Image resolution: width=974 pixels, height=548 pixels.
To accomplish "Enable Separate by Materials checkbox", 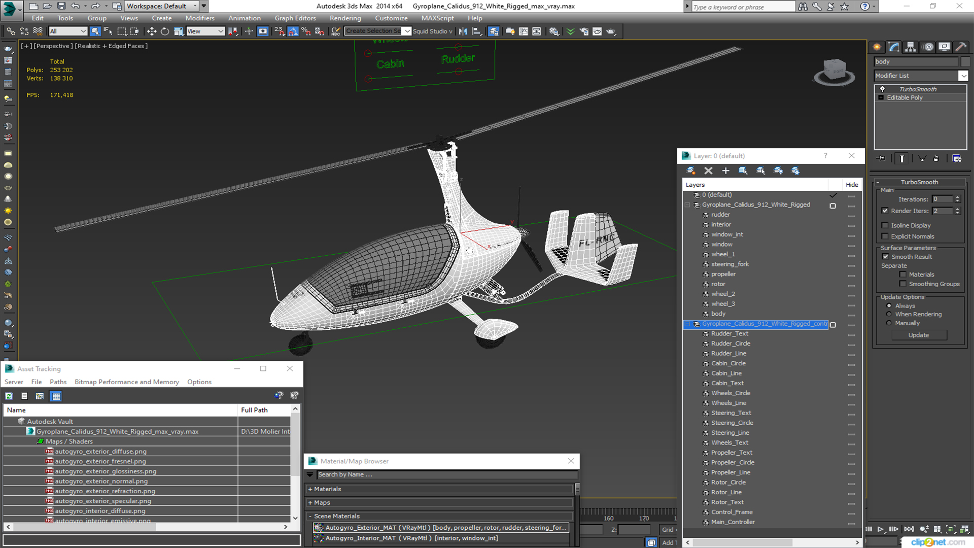I will click(903, 275).
